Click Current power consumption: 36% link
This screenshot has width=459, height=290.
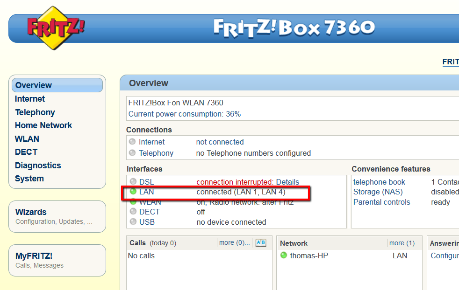pos(185,114)
